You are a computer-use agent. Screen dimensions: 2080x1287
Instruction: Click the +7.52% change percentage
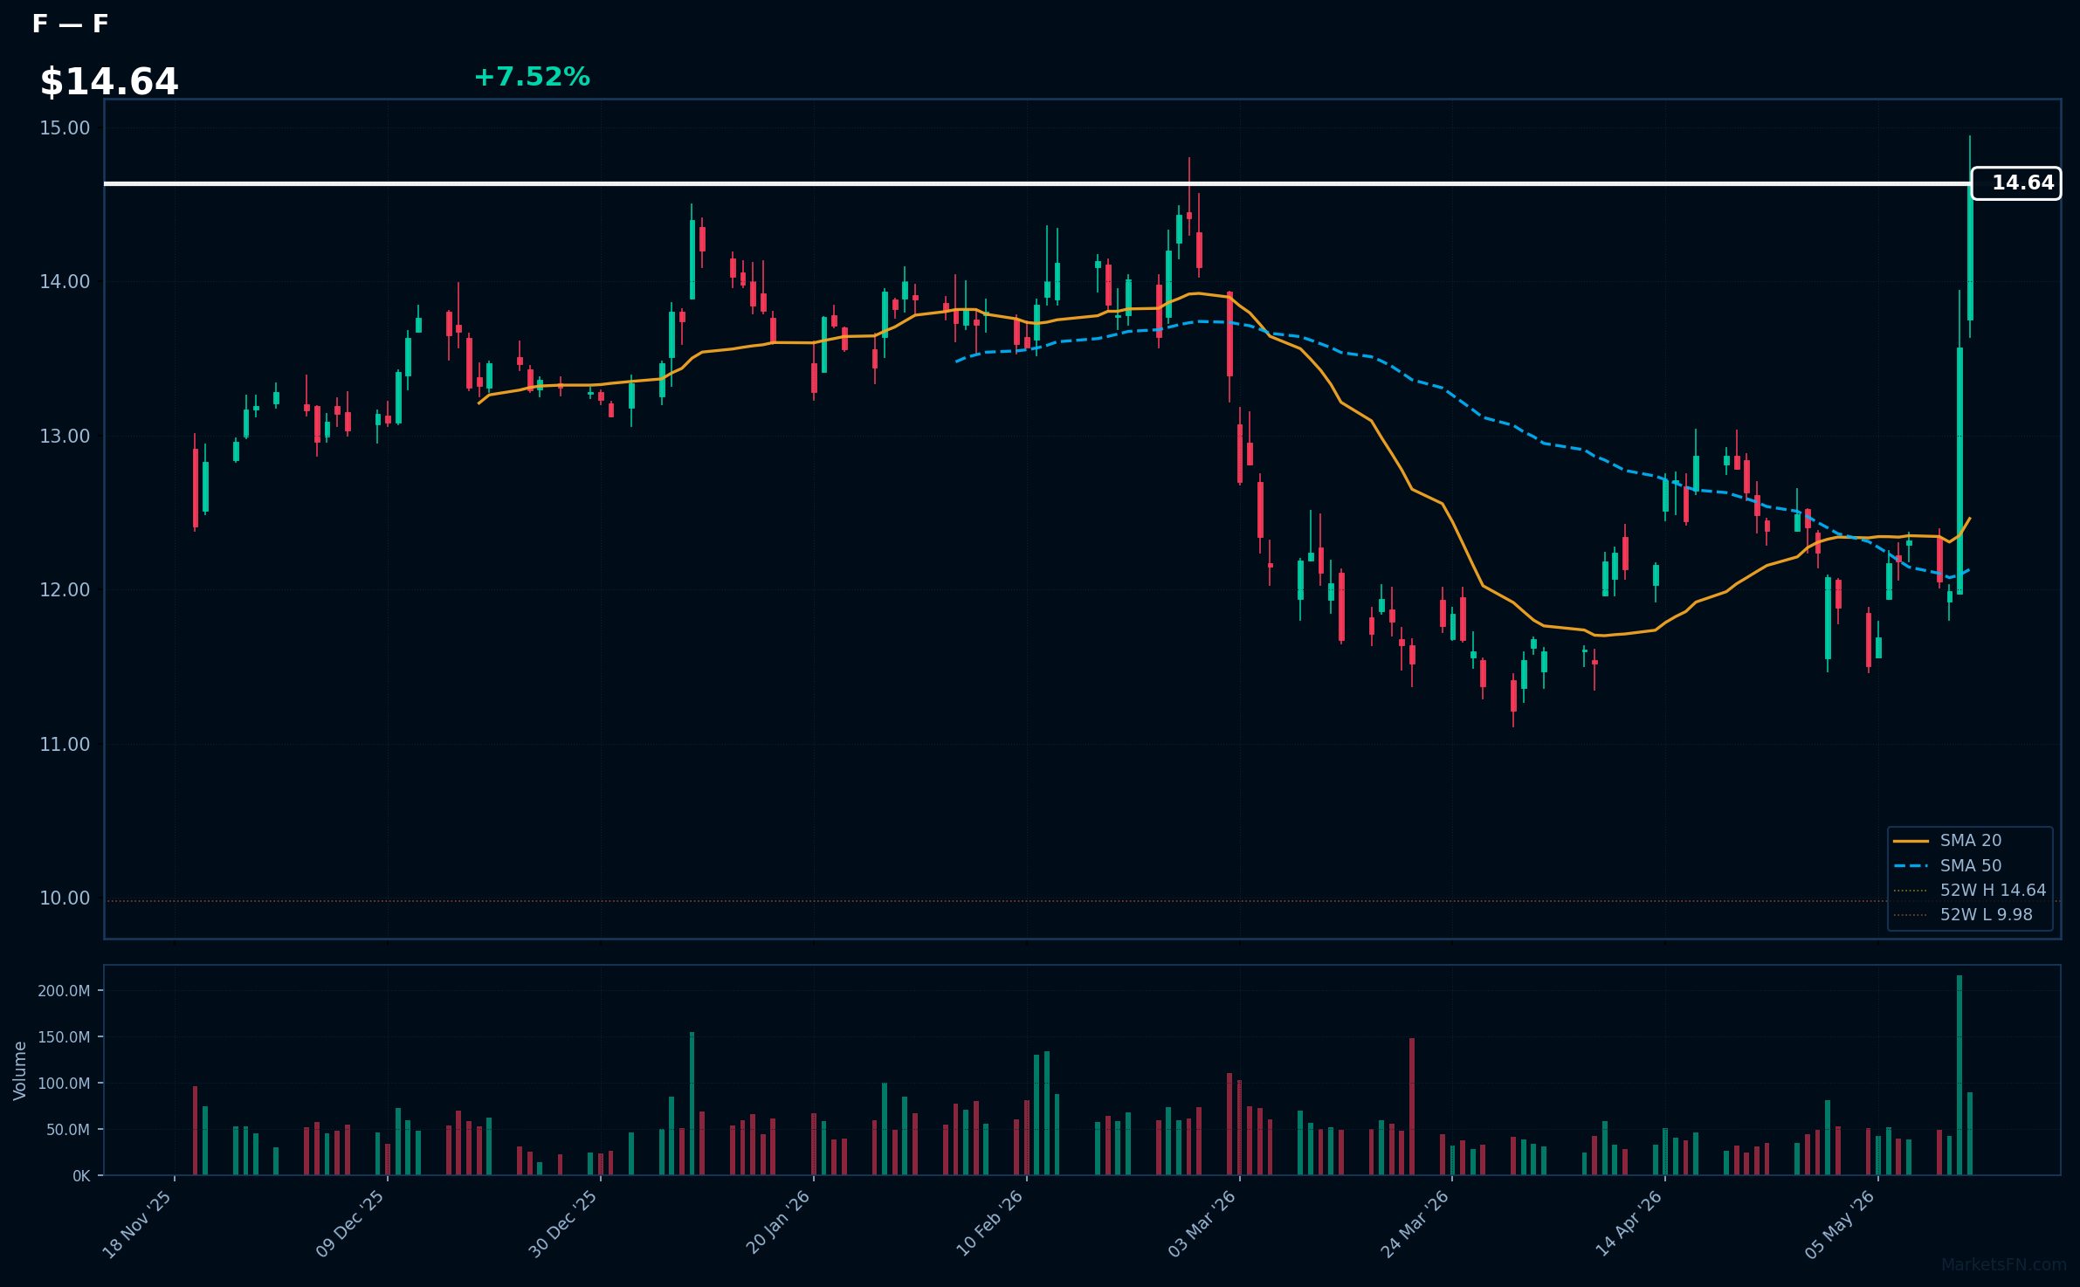pos(532,77)
